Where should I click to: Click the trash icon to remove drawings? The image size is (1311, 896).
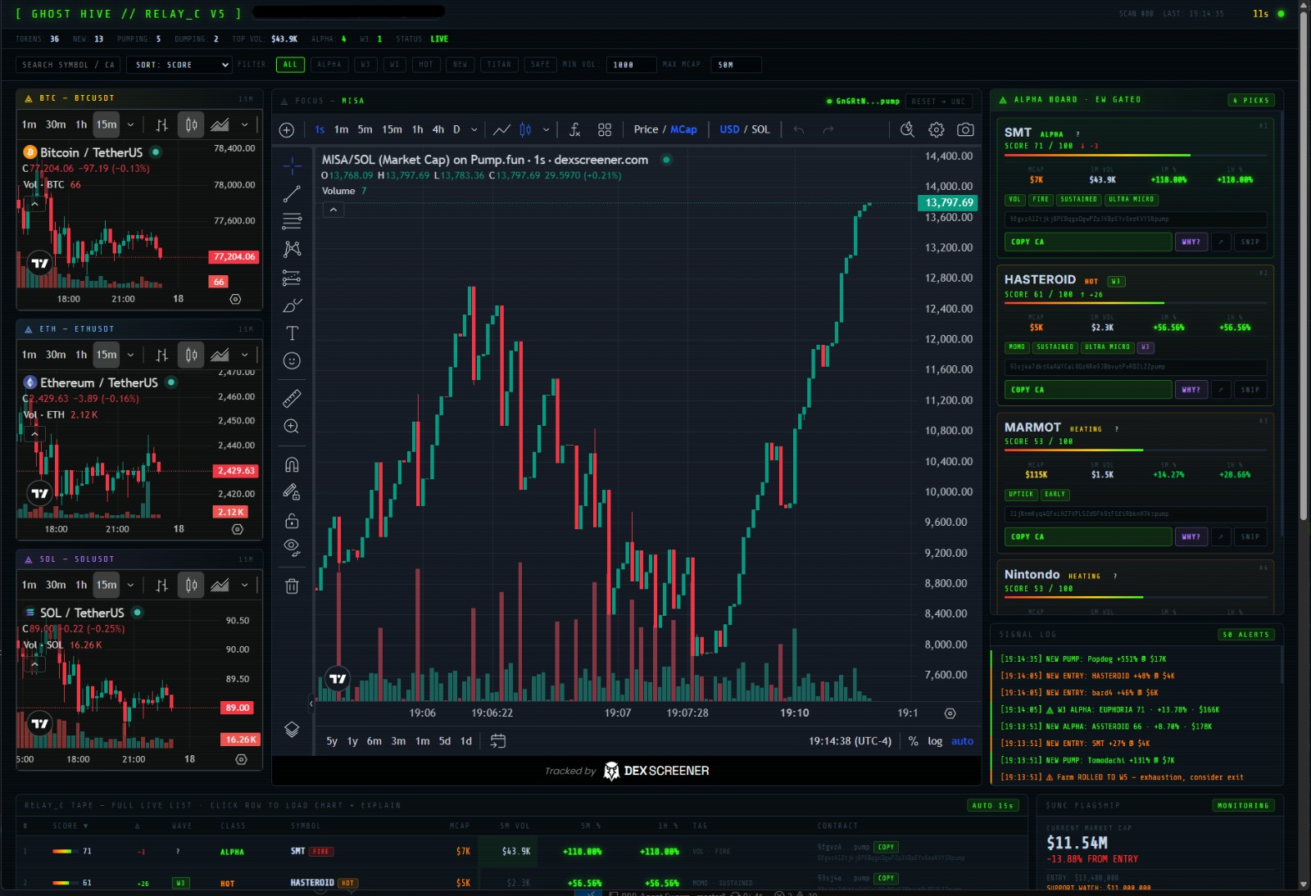click(x=292, y=586)
